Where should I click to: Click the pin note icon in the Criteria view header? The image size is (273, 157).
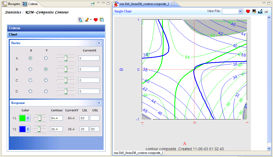click(x=93, y=4)
